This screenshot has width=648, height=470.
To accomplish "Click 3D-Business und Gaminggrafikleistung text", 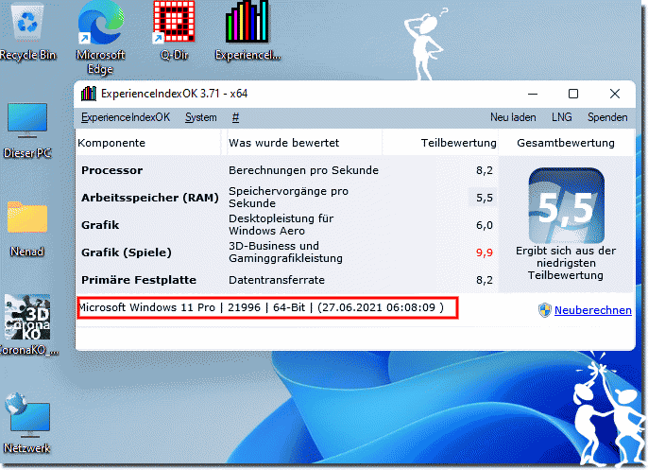I will (x=285, y=252).
